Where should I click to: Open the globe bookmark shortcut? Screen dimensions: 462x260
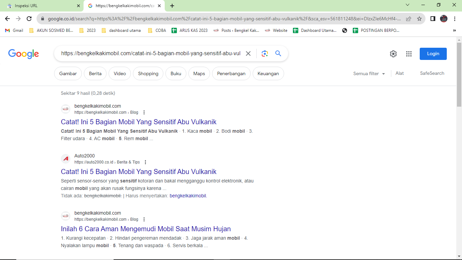(x=345, y=30)
